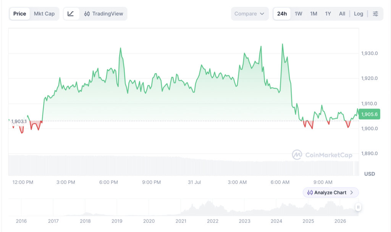The image size is (391, 232).
Task: Select the 1Y time range
Action: [328, 14]
